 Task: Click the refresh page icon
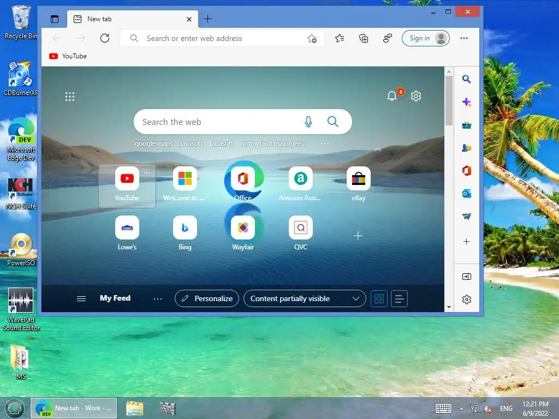pyautogui.click(x=105, y=38)
